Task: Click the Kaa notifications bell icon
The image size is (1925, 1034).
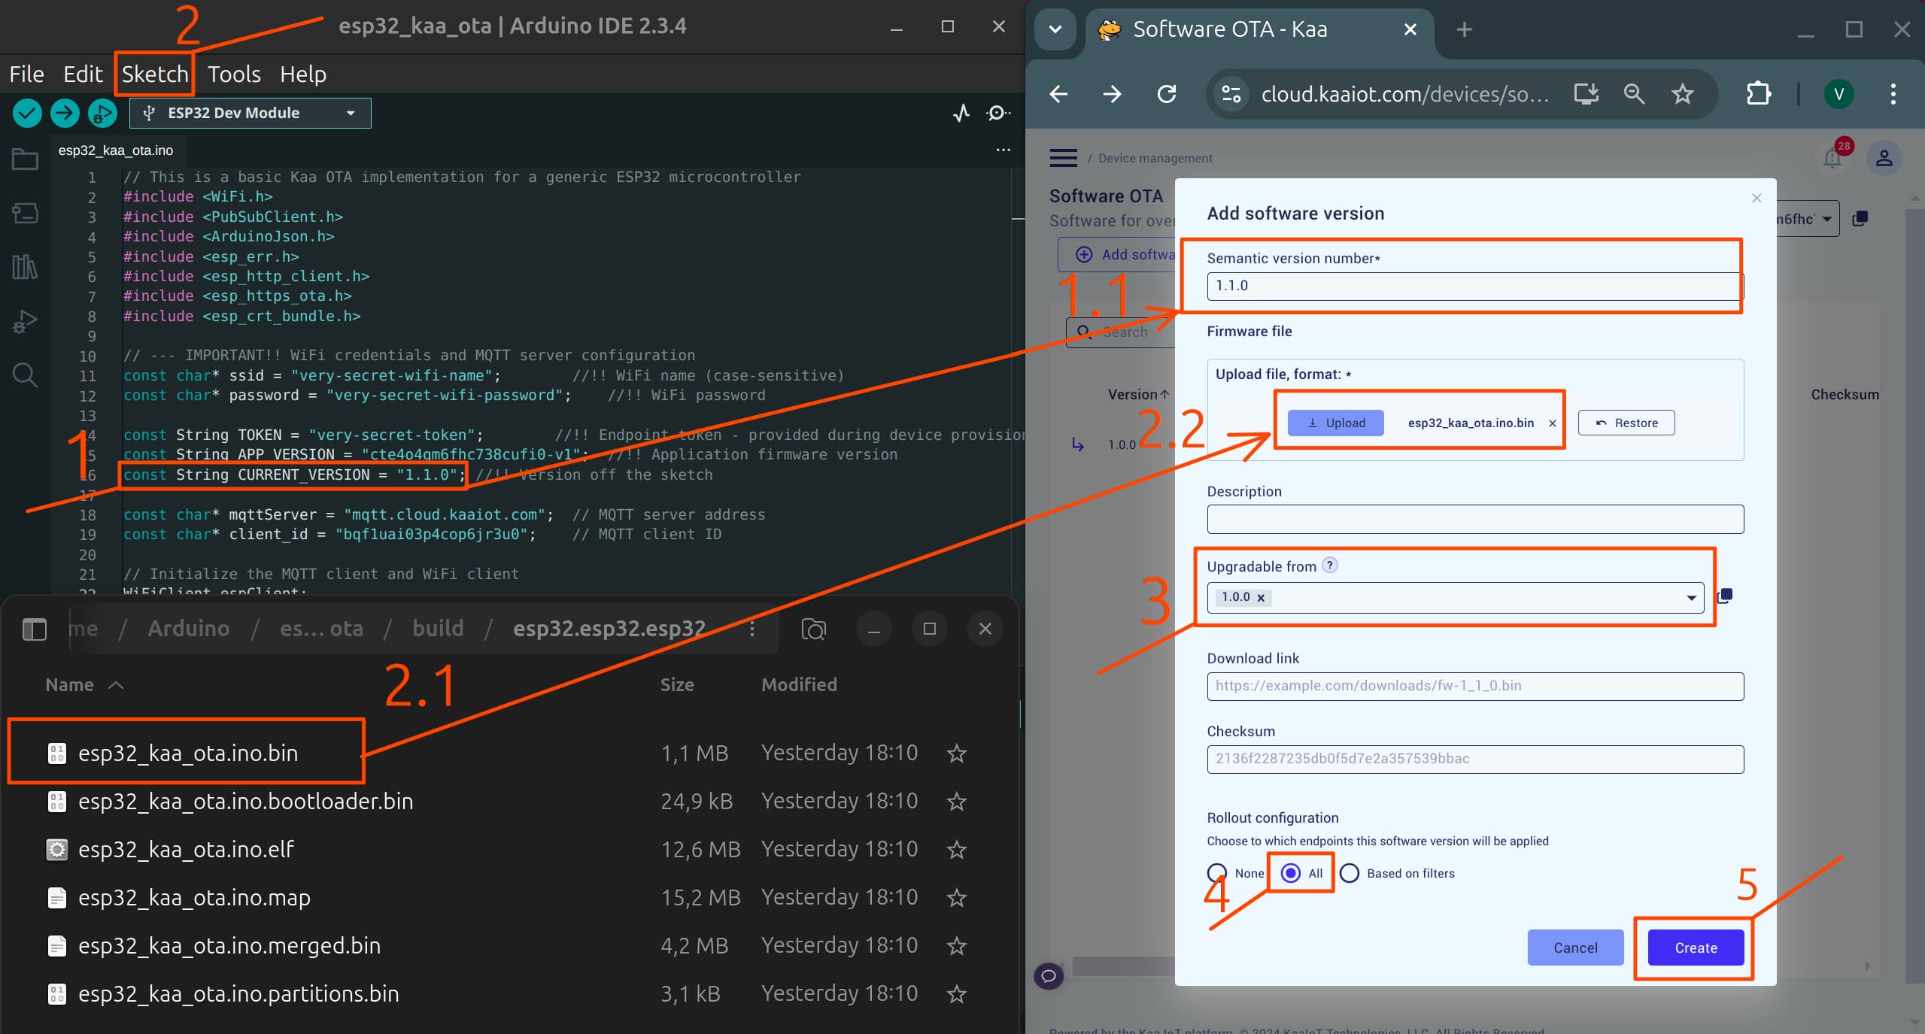Action: pos(1832,158)
